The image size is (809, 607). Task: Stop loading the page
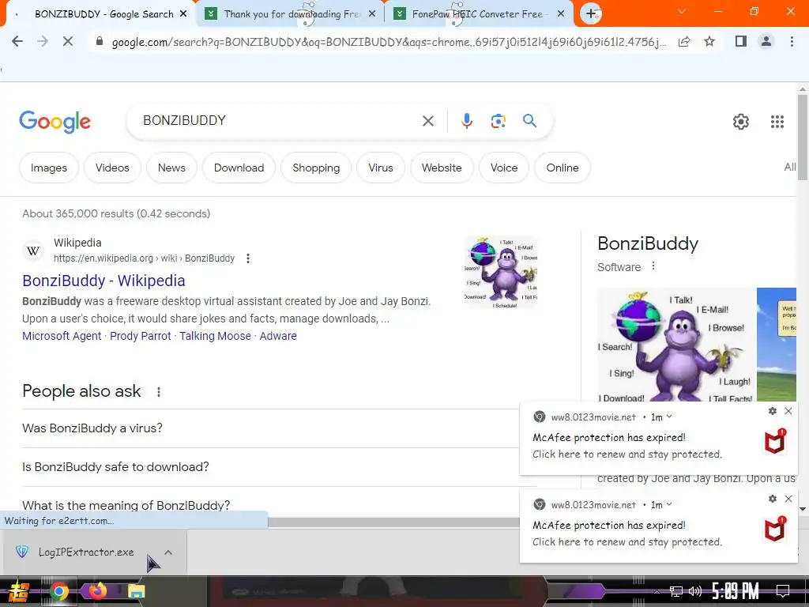[68, 41]
